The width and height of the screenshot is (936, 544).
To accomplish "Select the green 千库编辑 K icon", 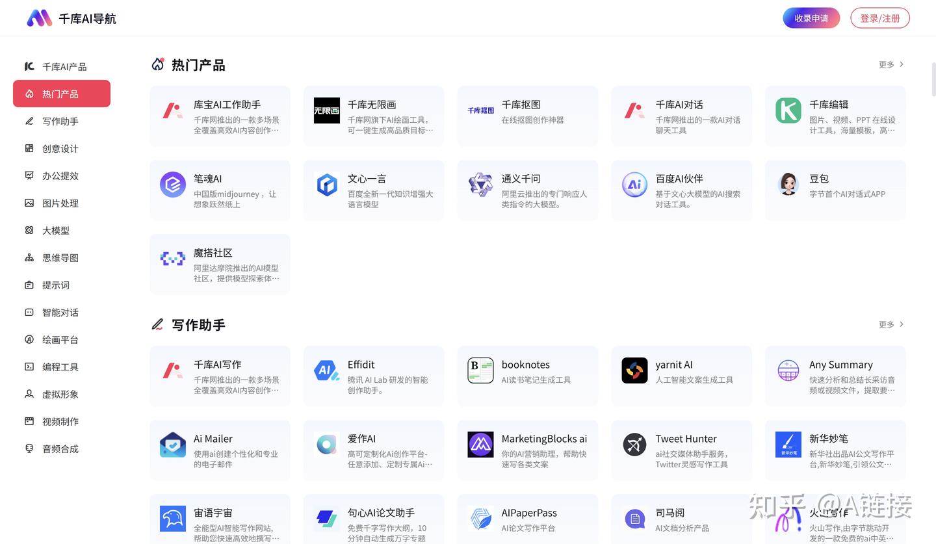I will point(788,110).
